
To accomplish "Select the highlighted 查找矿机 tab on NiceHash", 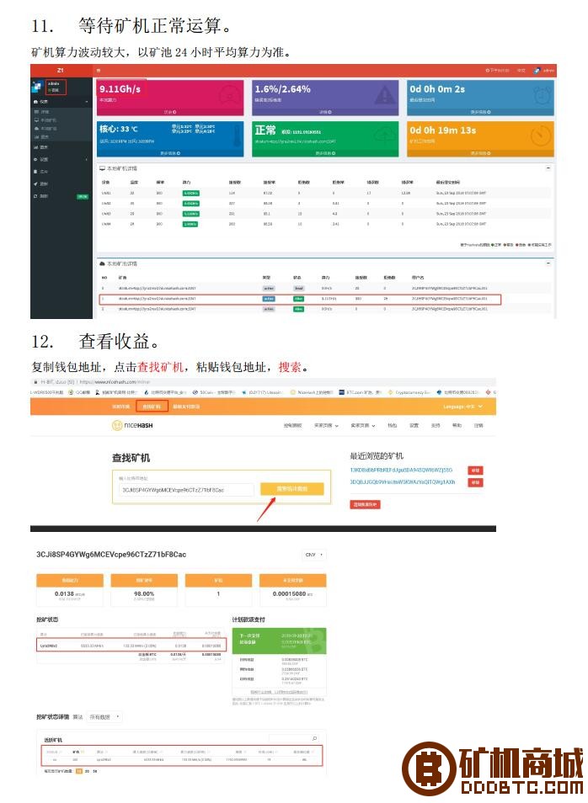I will [152, 407].
